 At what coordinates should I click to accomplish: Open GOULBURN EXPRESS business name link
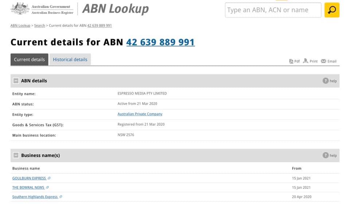click(x=29, y=178)
